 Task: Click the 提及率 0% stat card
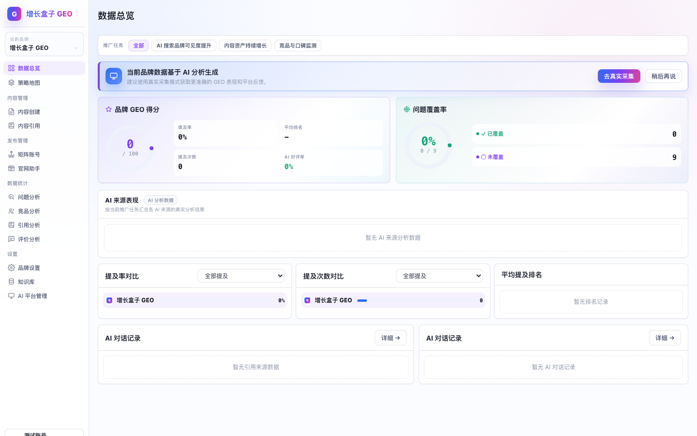[226, 133]
